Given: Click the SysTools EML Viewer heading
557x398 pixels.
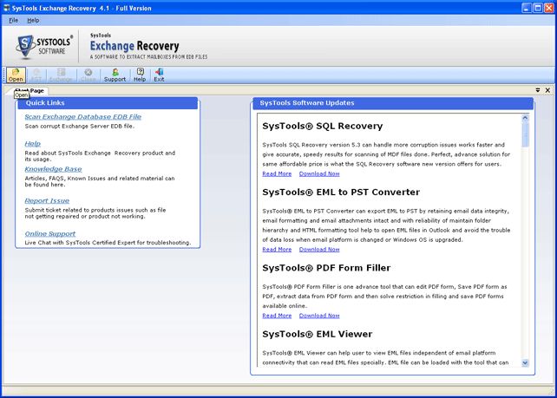Looking at the screenshot, I should pos(318,334).
